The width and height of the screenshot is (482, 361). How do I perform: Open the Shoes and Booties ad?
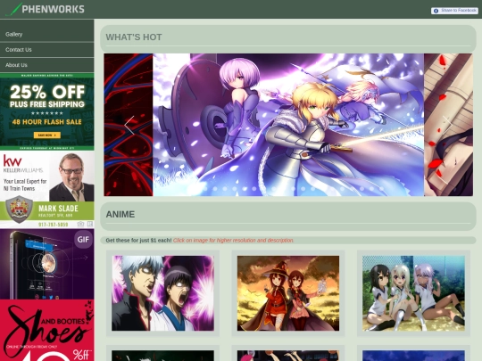47,331
